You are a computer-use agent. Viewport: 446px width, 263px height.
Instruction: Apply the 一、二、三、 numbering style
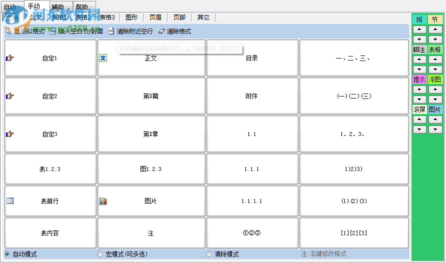click(x=354, y=58)
